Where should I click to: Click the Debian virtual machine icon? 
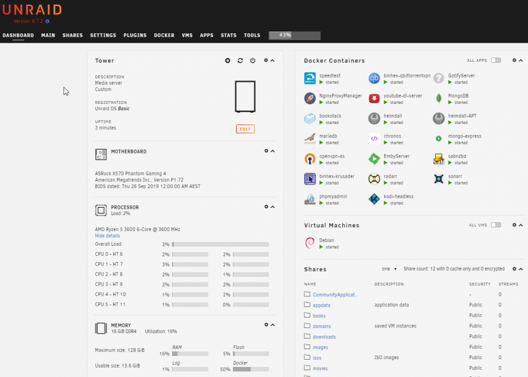pyautogui.click(x=310, y=243)
